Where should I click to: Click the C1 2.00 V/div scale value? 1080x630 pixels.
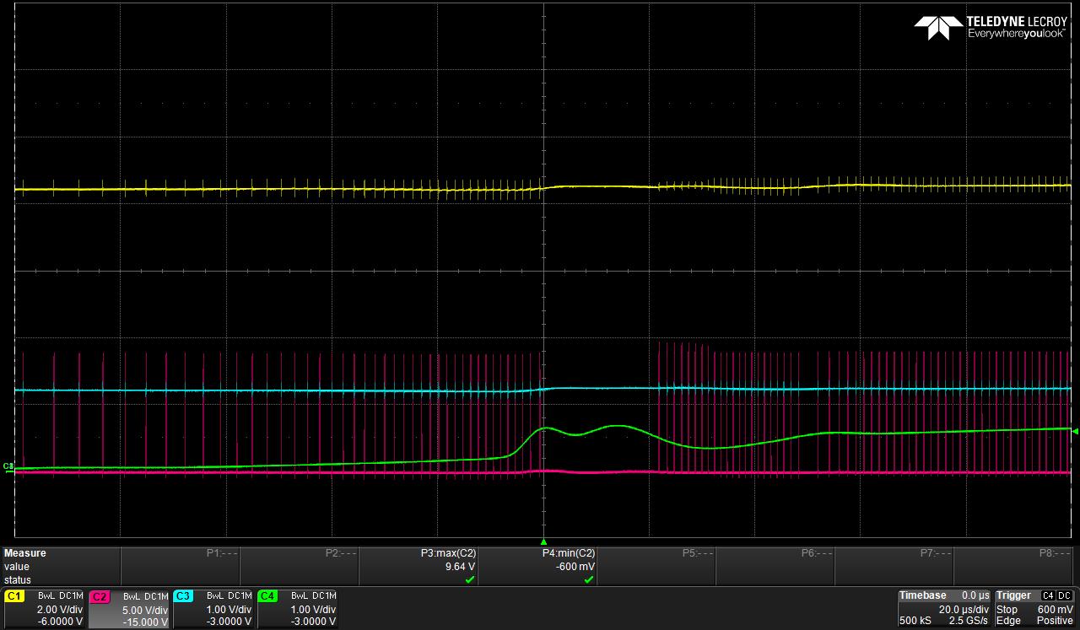click(59, 610)
